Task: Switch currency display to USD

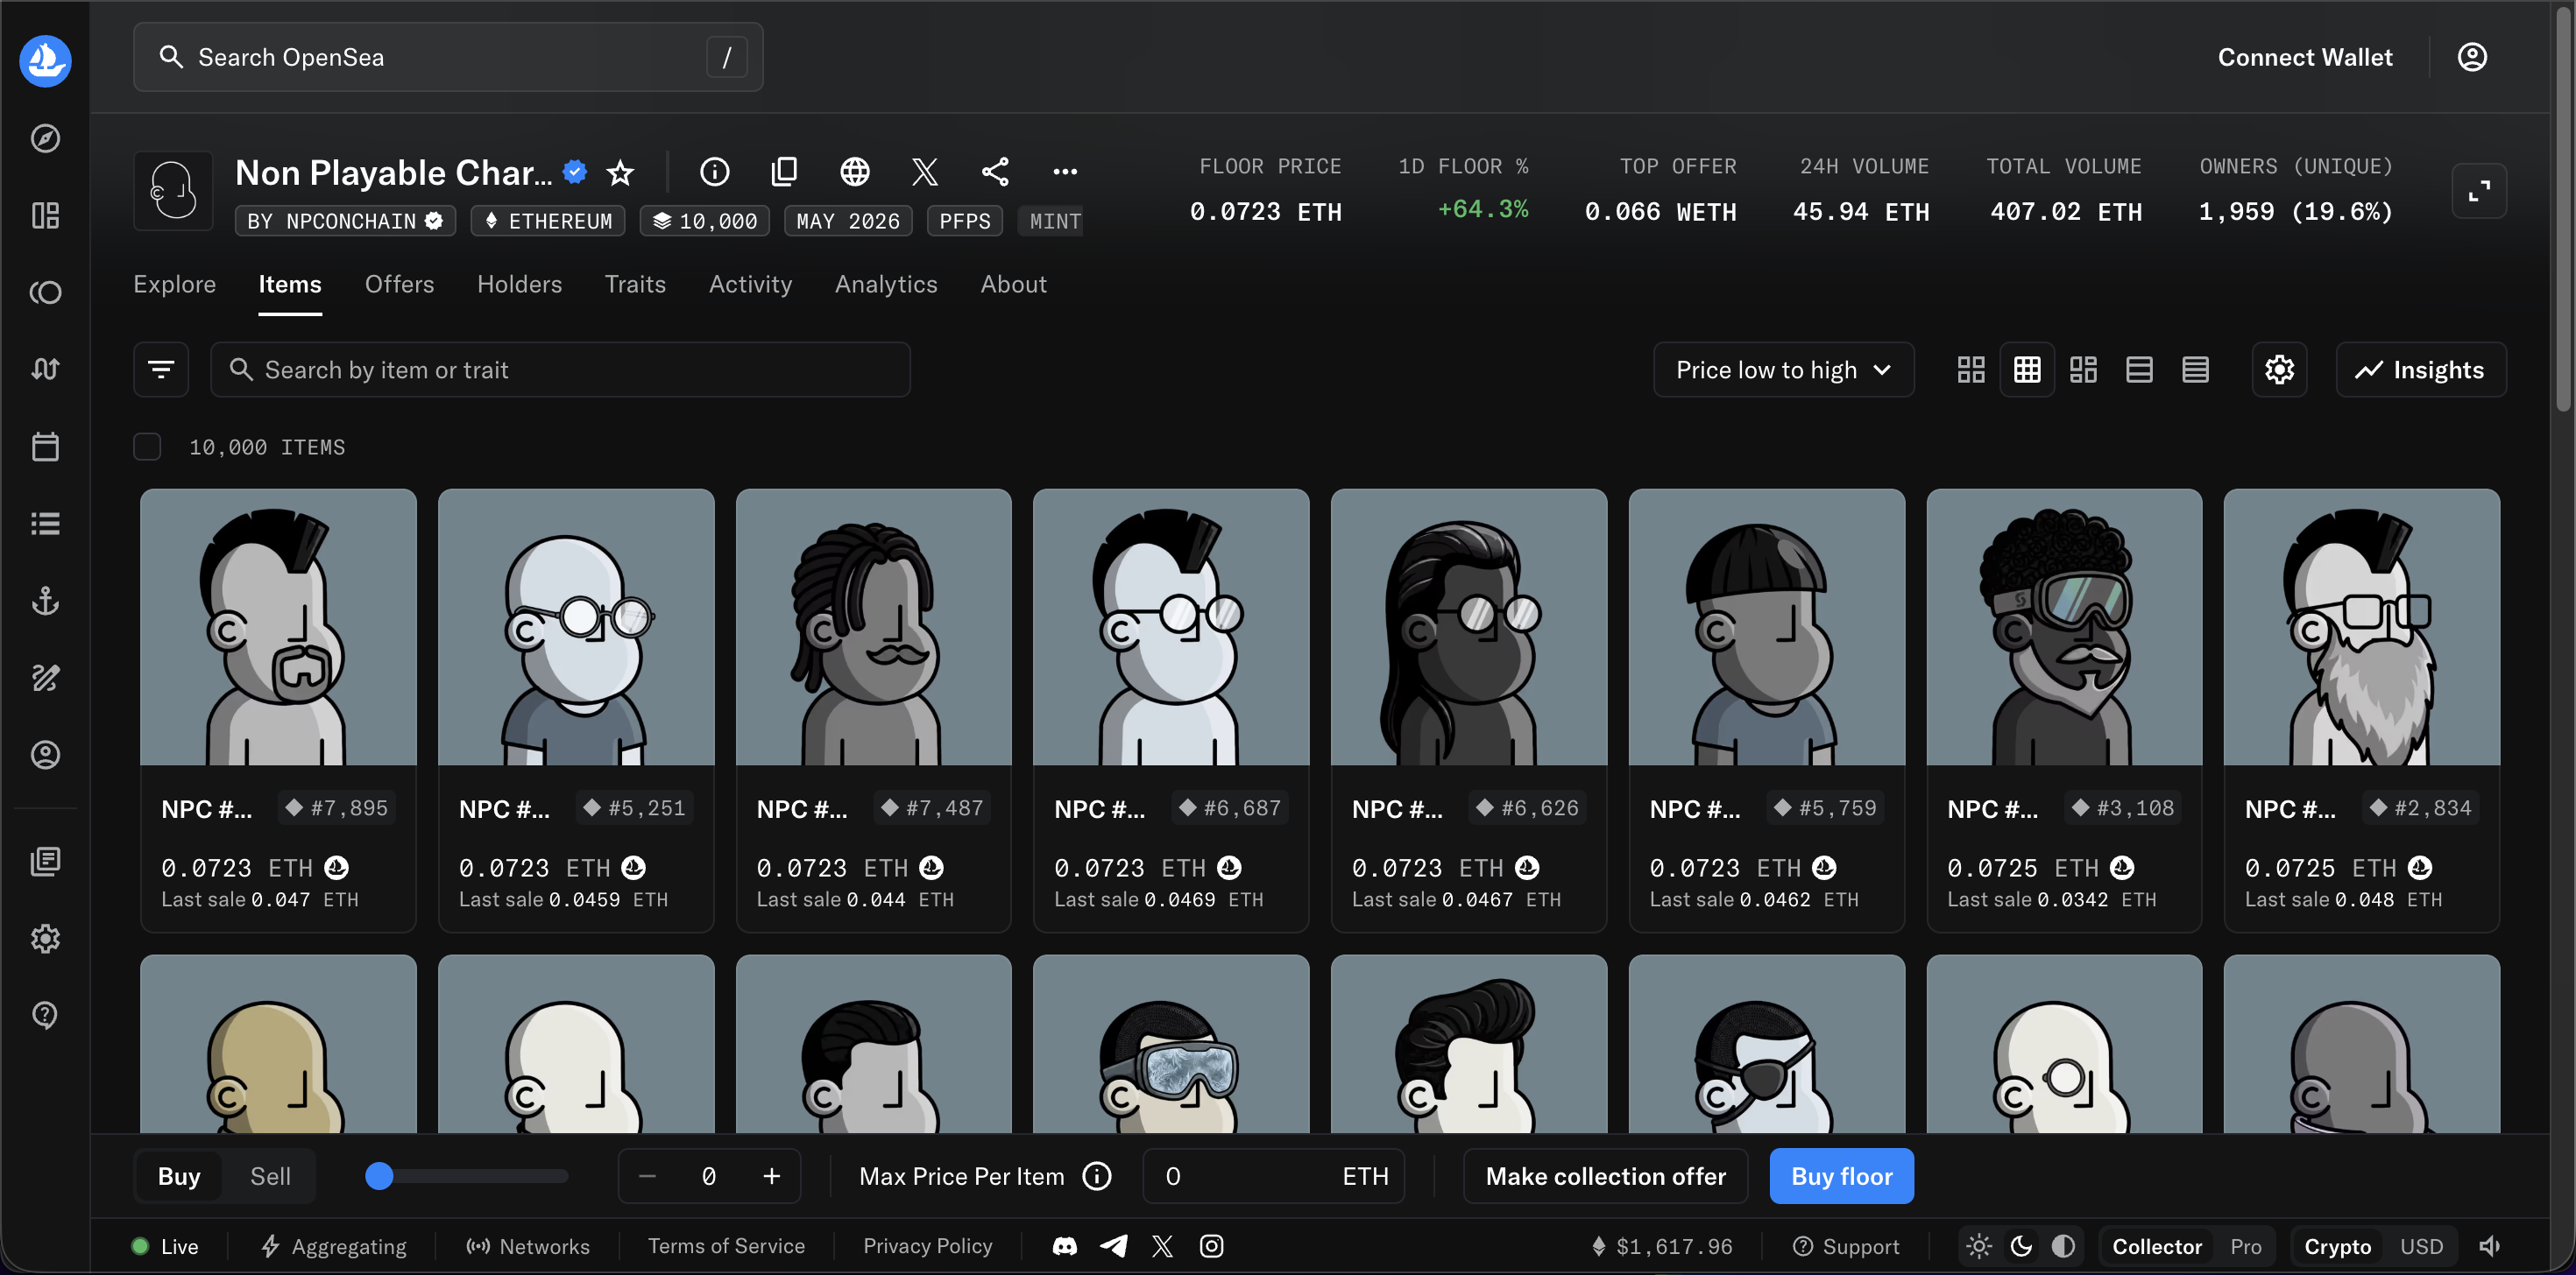Action: coord(2421,1246)
